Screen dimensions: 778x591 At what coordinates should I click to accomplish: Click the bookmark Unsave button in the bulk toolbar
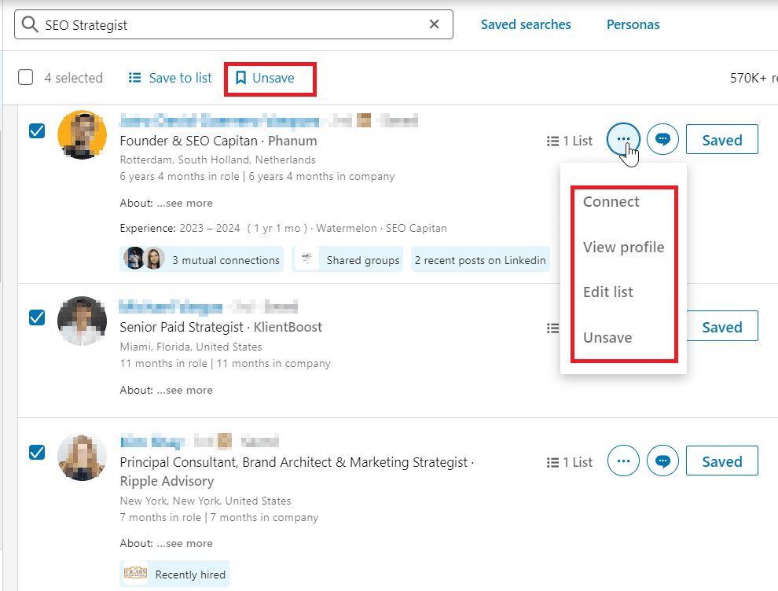pyautogui.click(x=265, y=78)
